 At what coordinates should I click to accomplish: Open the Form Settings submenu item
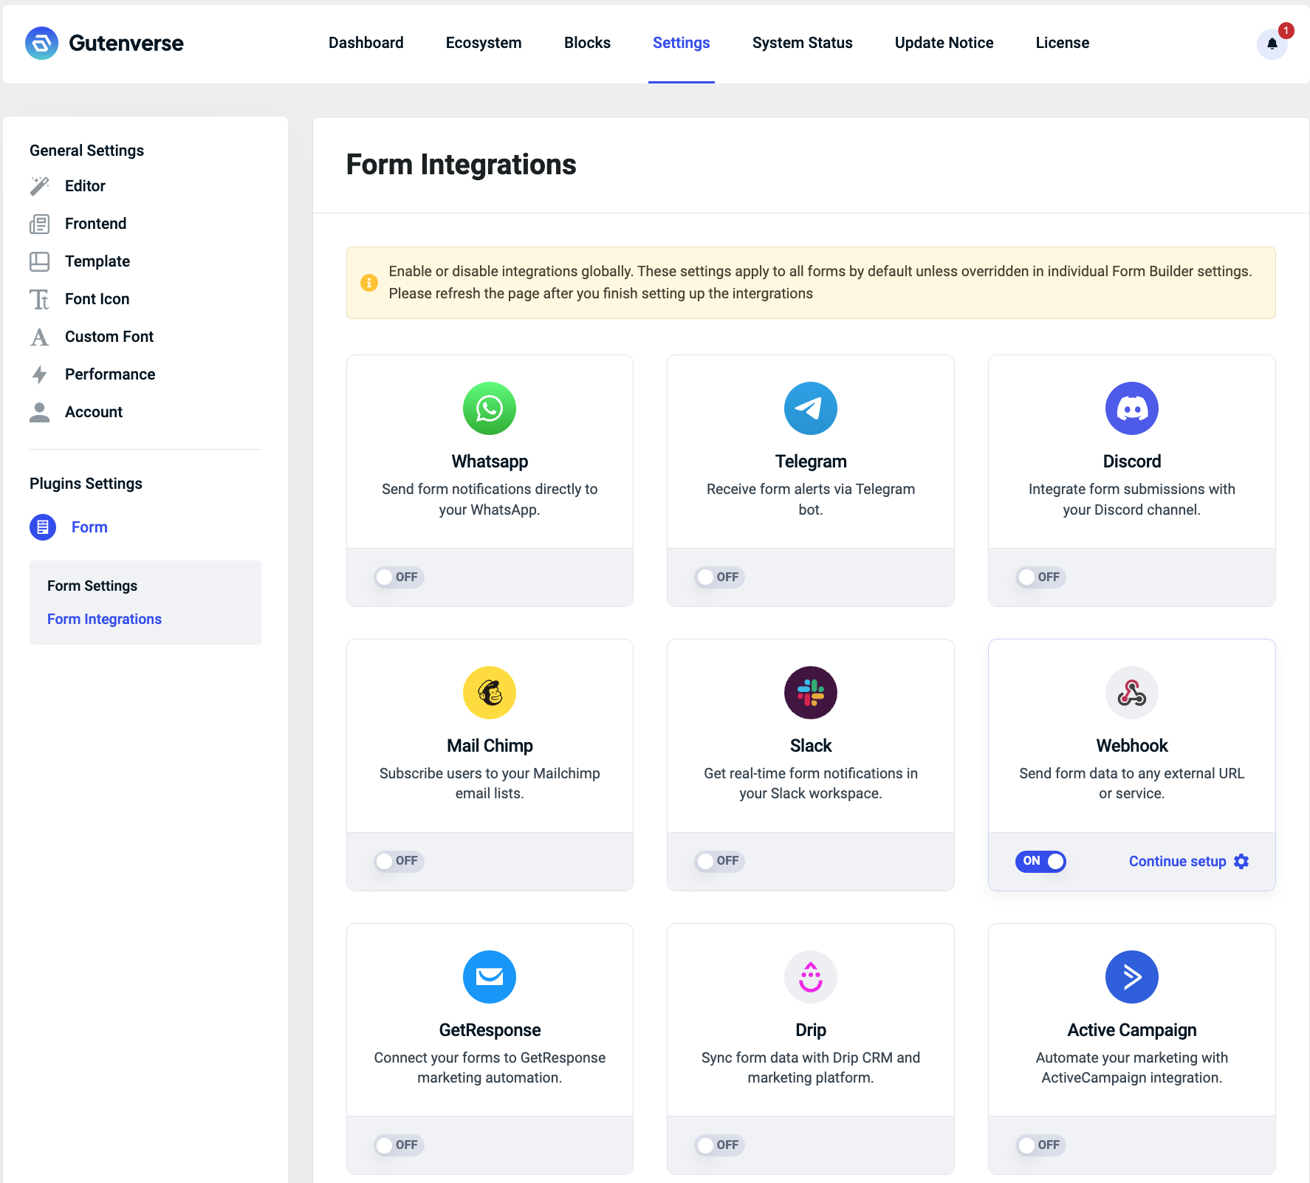92,586
